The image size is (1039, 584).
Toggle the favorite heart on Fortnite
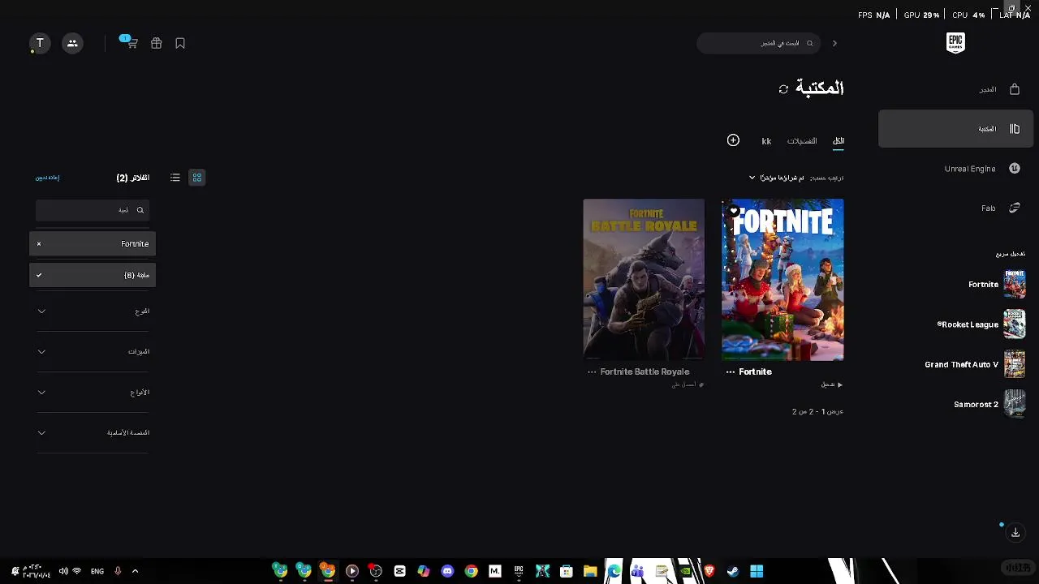pos(734,212)
